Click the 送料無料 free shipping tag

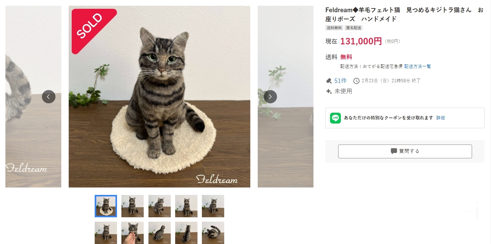[334, 28]
